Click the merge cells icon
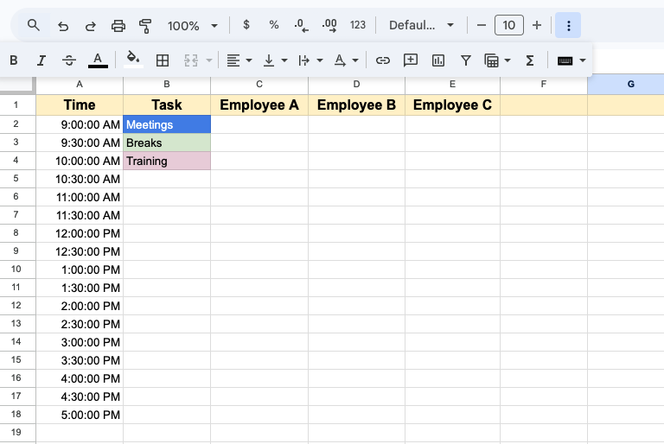 click(x=191, y=60)
